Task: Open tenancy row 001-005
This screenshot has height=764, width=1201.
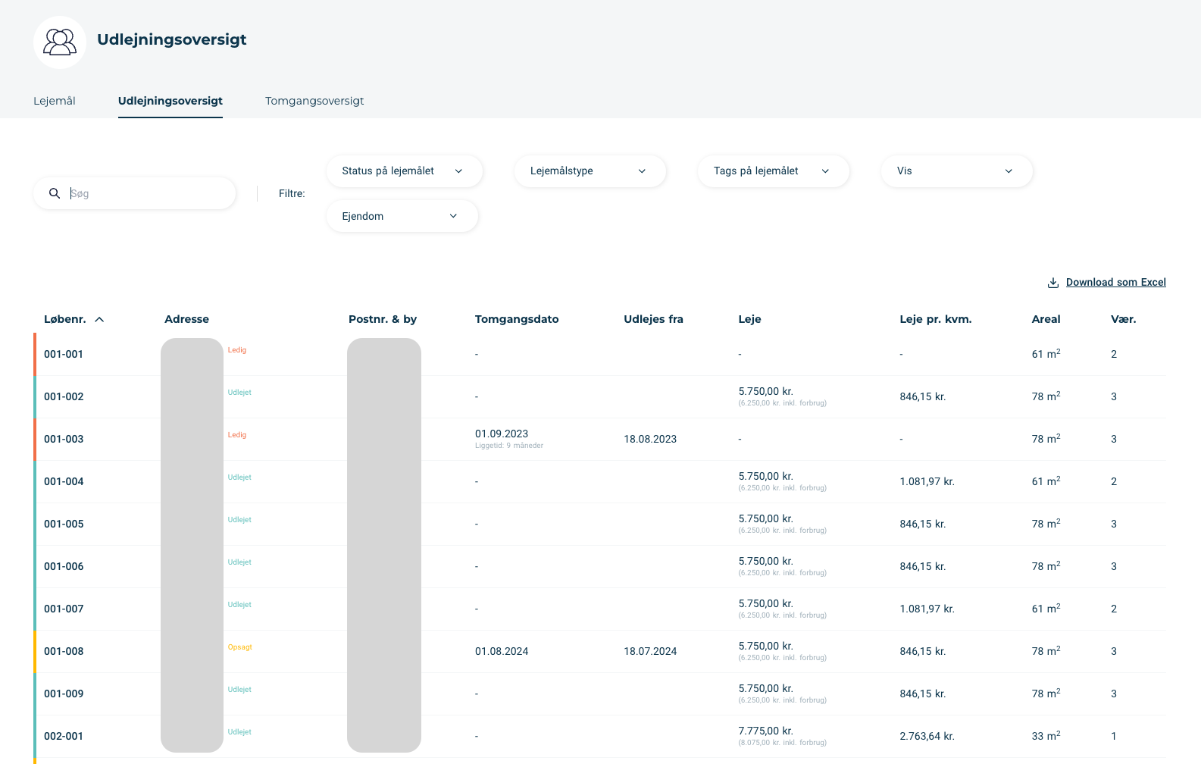Action: point(599,524)
